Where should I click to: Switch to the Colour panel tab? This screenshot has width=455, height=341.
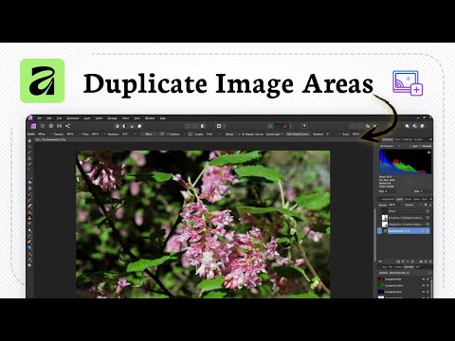(398, 139)
